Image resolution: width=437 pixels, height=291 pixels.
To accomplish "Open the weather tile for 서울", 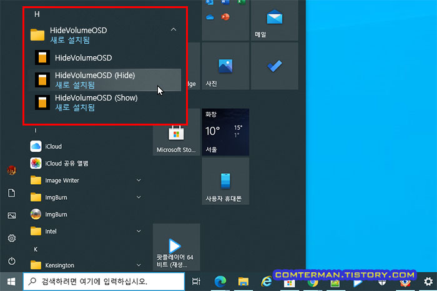I will (x=225, y=132).
